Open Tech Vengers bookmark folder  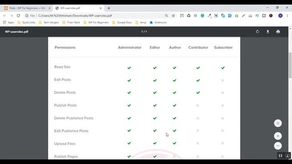49,22
